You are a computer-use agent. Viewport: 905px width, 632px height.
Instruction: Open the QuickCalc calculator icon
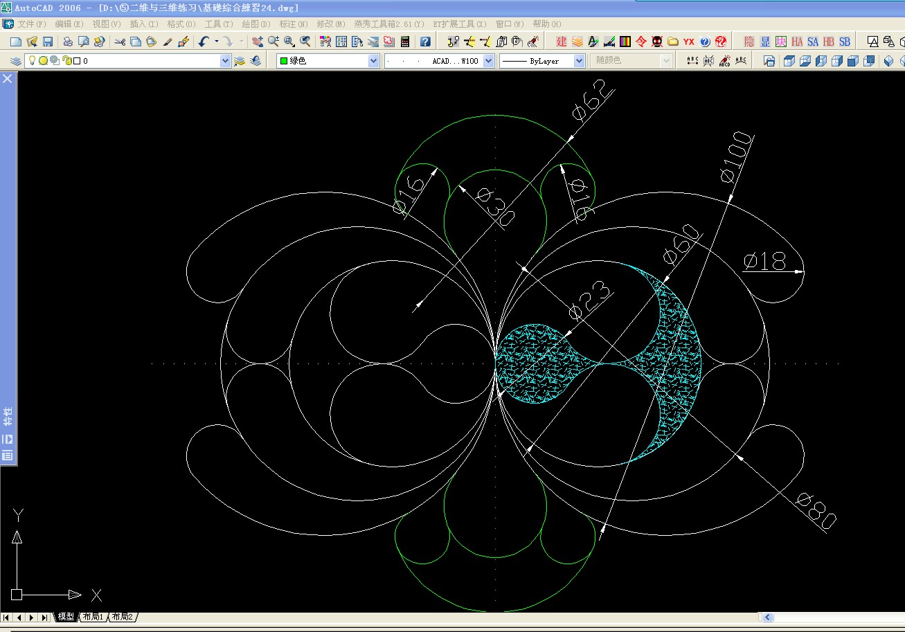tap(405, 42)
